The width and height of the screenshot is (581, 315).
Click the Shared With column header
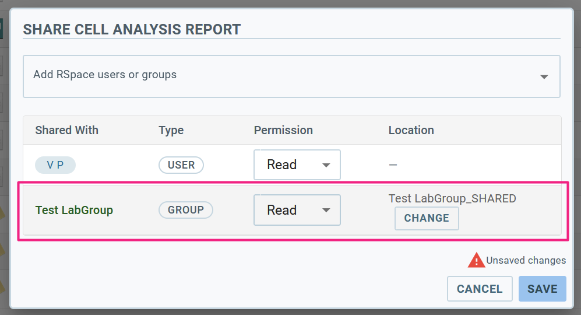point(66,130)
